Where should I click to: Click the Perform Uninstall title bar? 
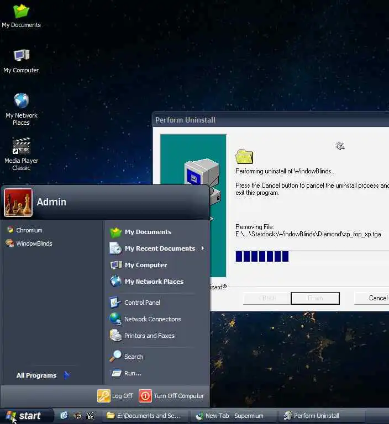pos(271,120)
